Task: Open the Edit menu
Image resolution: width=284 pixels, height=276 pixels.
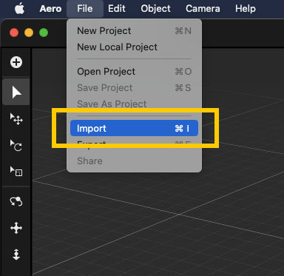Action: pos(117,9)
